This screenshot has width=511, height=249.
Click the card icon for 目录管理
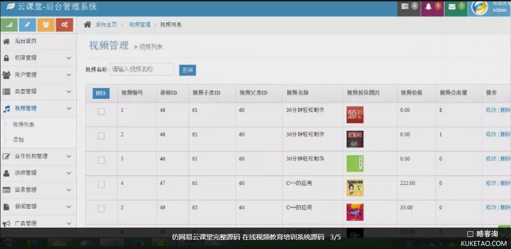click(6, 190)
